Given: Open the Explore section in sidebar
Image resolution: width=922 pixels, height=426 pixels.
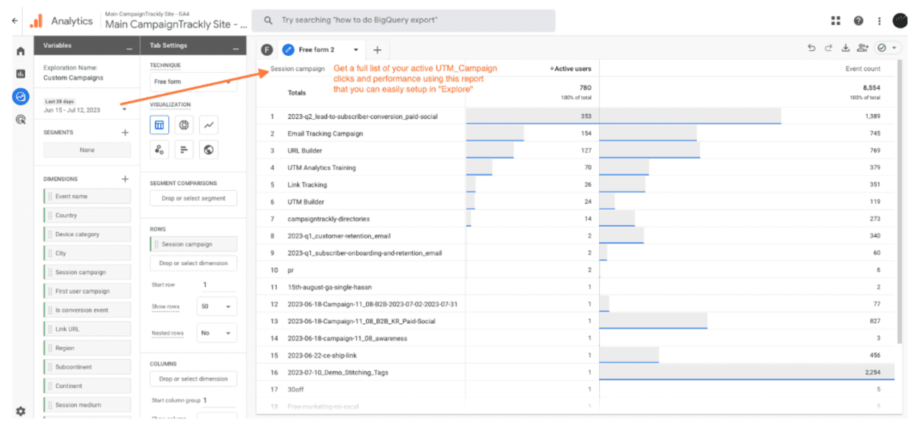Looking at the screenshot, I should [x=21, y=97].
